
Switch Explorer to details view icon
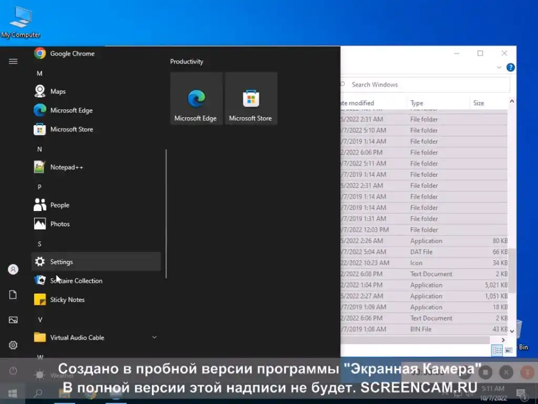point(497,350)
